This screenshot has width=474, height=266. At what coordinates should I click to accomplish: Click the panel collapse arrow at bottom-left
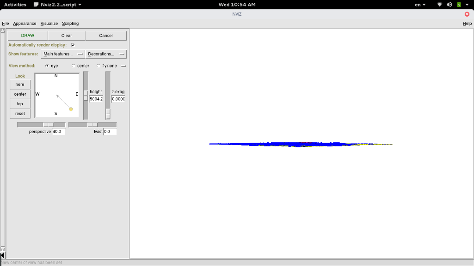coord(2,255)
